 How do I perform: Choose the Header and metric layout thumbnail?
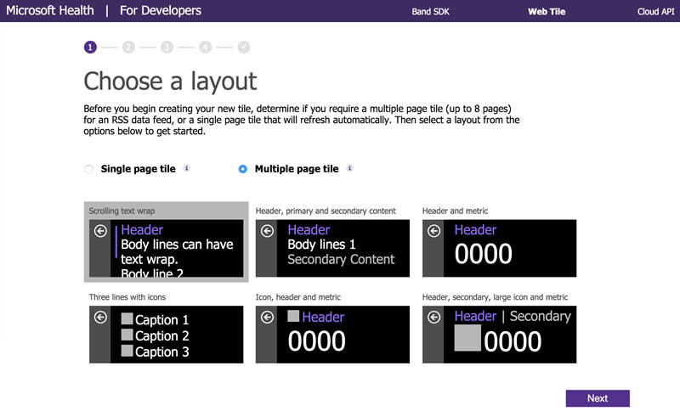500,248
